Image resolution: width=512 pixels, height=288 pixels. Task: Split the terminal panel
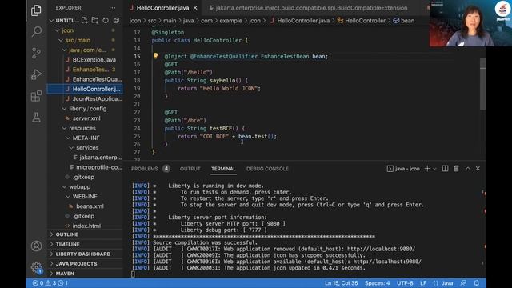(x=445, y=169)
